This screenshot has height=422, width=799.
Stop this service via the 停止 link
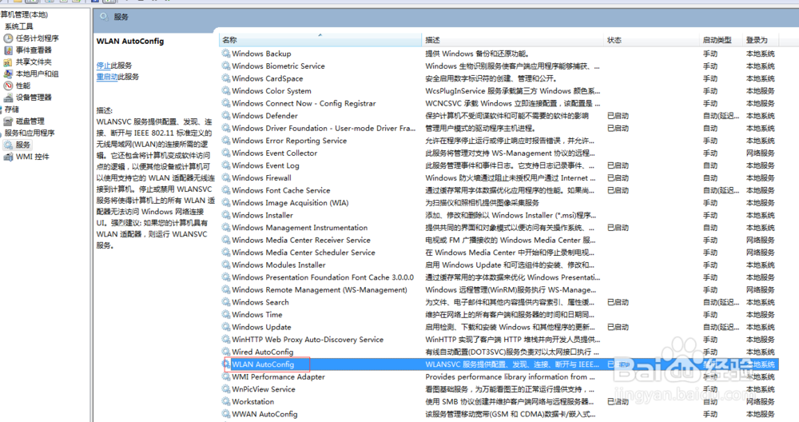pos(103,66)
